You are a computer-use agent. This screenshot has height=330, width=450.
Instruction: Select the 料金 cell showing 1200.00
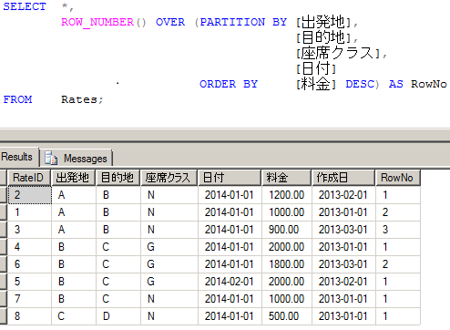[286, 195]
